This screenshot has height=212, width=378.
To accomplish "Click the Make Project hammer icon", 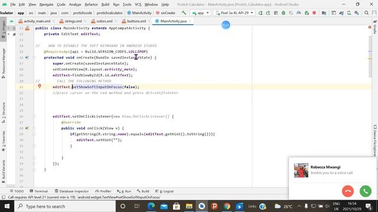I will click(184, 13).
